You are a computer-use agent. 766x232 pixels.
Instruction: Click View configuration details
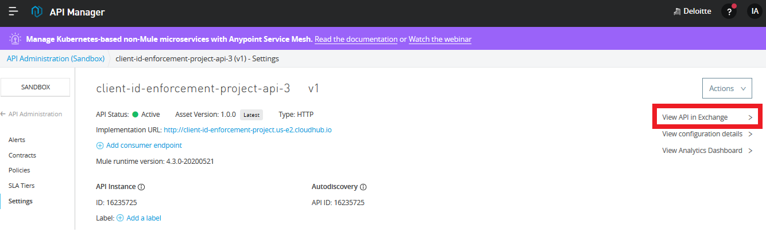[702, 134]
